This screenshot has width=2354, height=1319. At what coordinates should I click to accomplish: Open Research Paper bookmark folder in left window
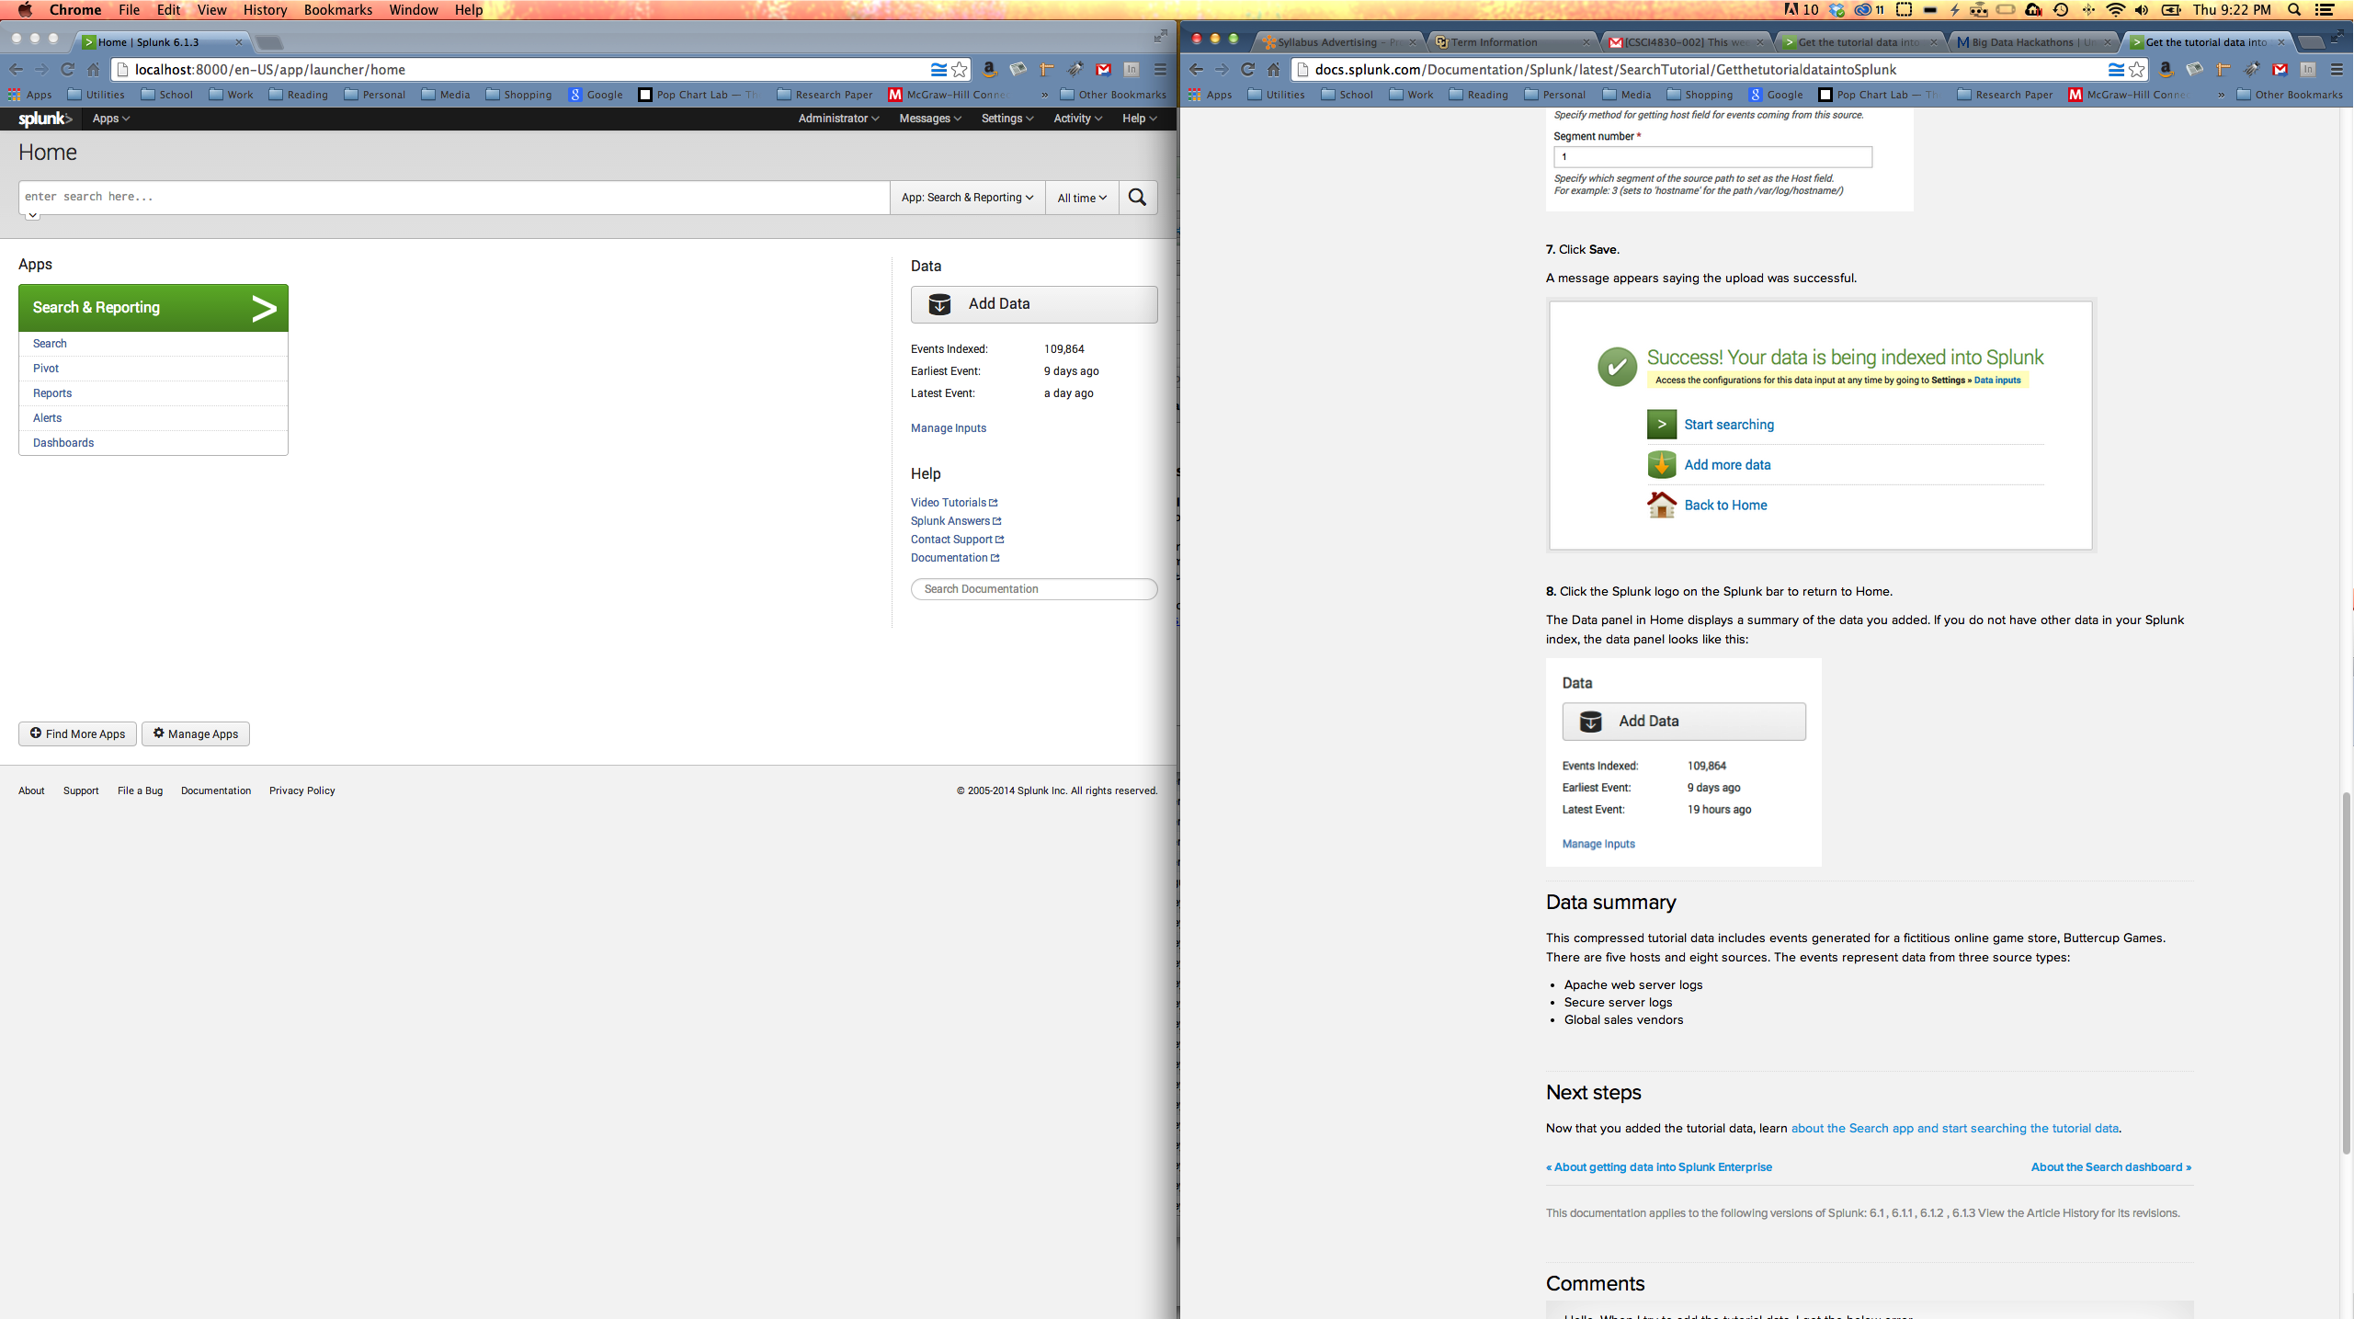tap(824, 95)
